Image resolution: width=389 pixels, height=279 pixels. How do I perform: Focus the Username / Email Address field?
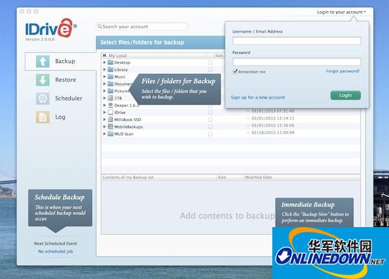297,41
